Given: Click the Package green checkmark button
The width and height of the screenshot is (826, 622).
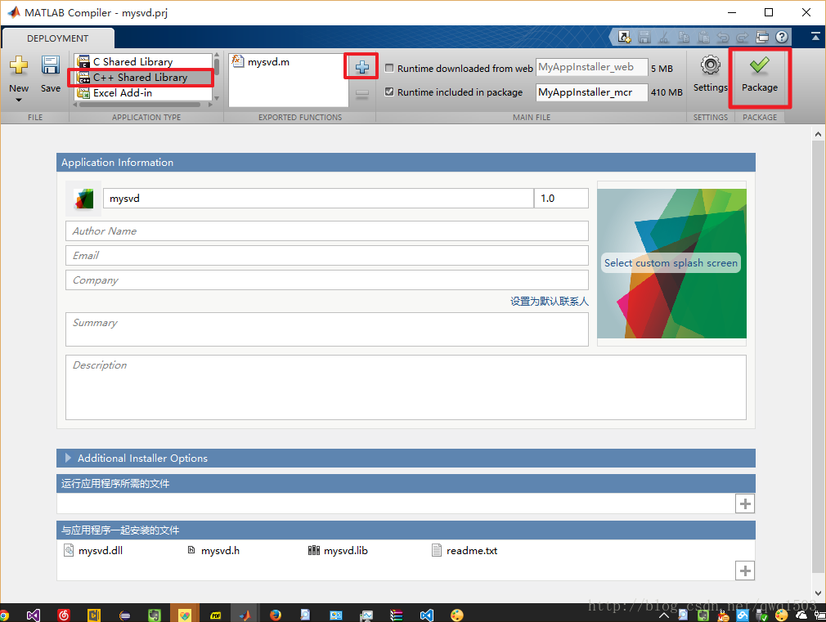Looking at the screenshot, I should click(760, 75).
